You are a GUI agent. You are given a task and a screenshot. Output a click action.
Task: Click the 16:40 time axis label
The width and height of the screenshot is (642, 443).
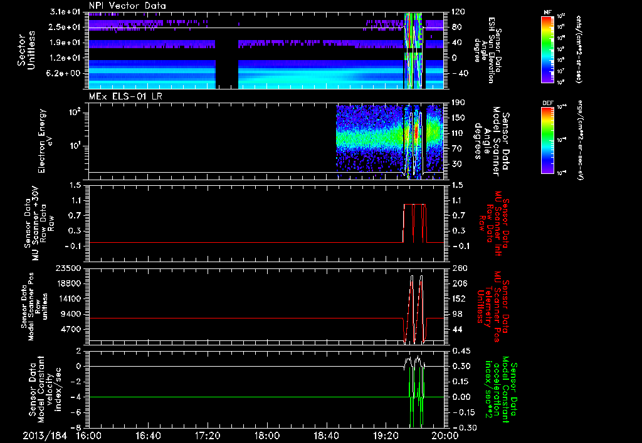[148, 435]
